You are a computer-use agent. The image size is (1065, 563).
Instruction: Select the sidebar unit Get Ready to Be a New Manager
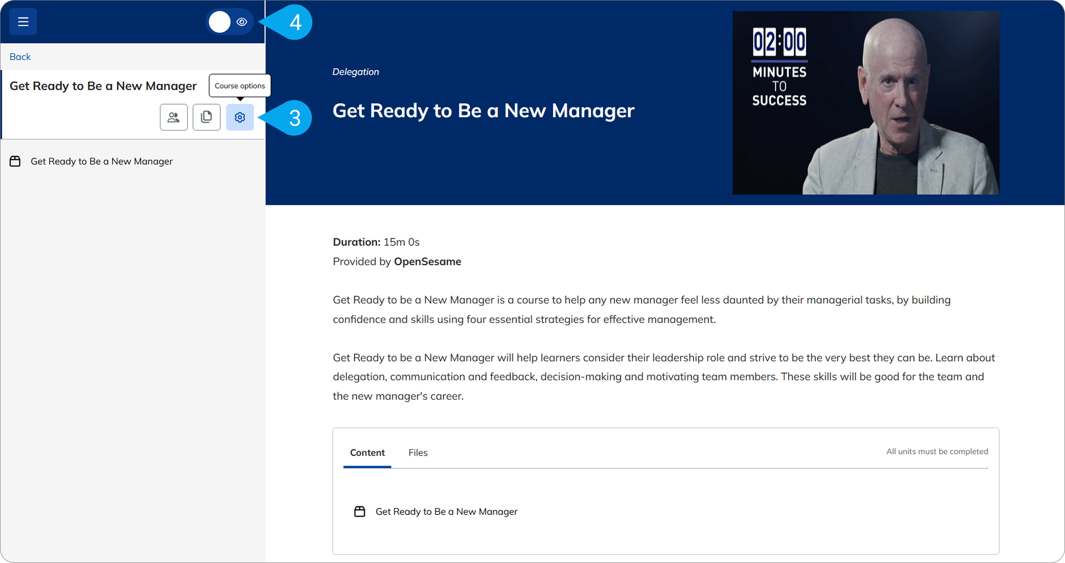point(101,161)
